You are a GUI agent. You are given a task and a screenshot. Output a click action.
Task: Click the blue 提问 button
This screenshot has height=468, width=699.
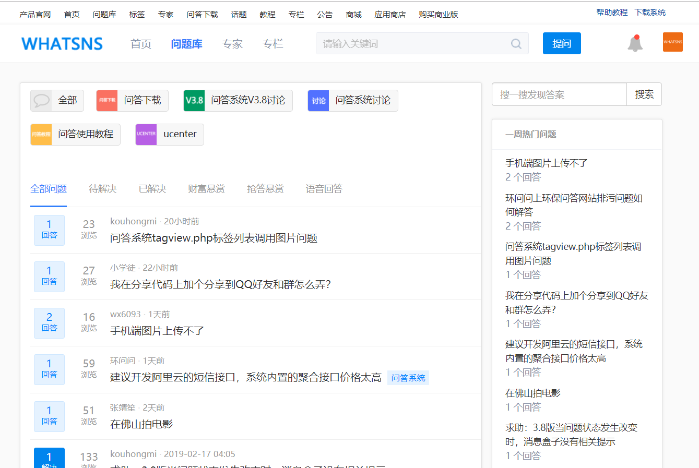coord(562,43)
